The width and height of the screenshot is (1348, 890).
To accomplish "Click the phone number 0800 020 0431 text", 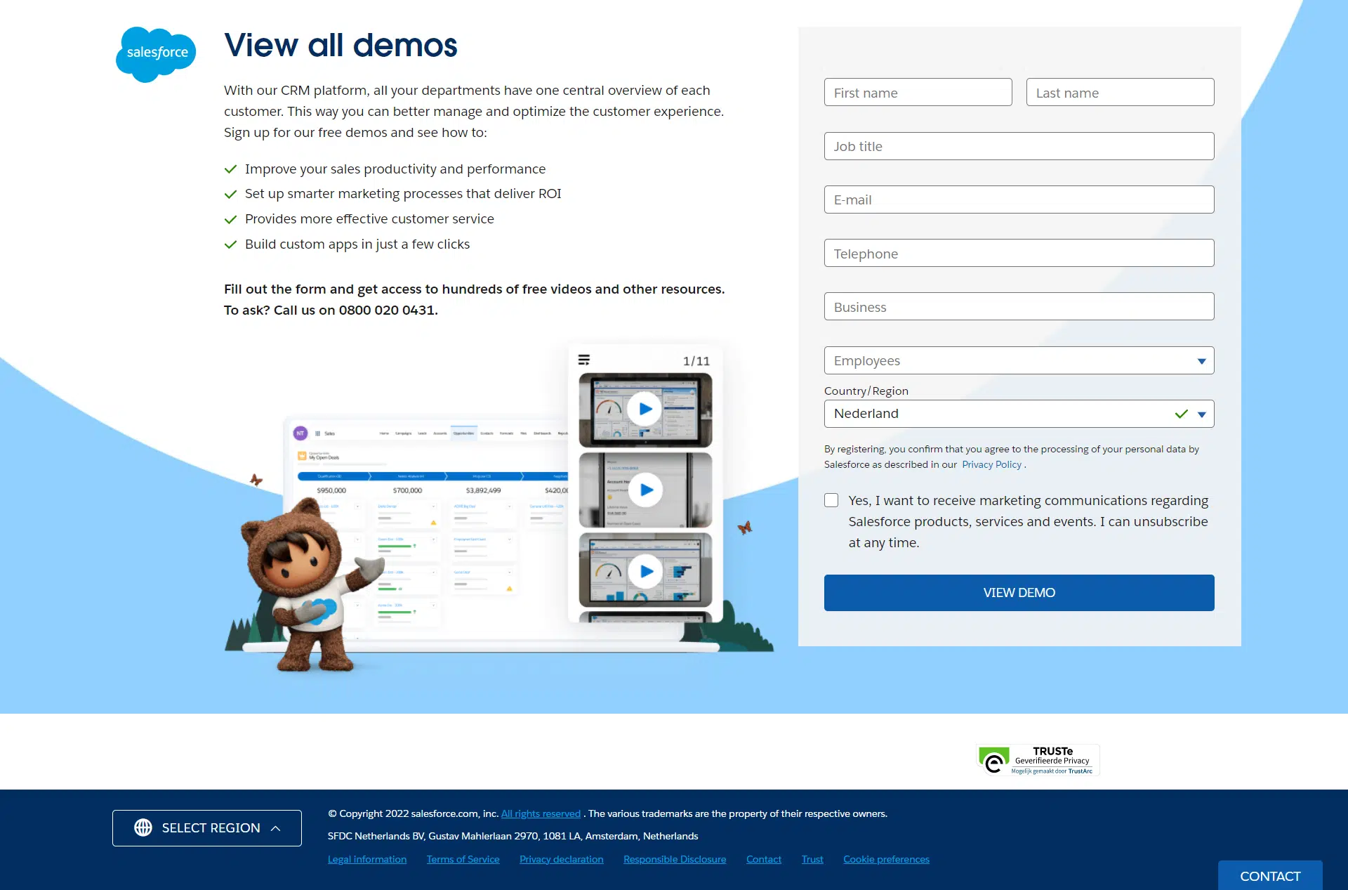I will (387, 310).
